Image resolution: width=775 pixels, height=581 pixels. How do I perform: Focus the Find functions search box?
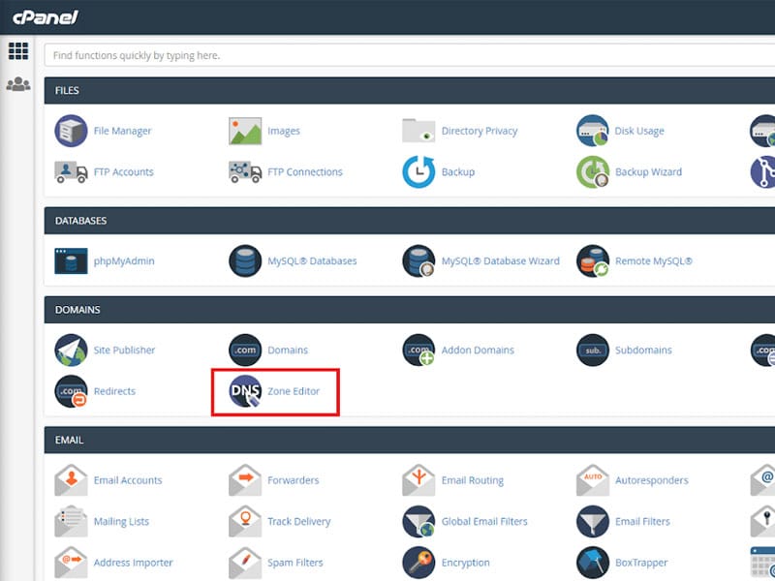pos(409,55)
